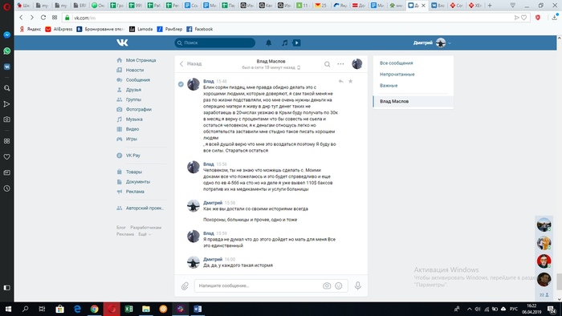Open snapshot camera in Opera sidebar
Image resolution: width=562 pixels, height=316 pixels.
6,120
